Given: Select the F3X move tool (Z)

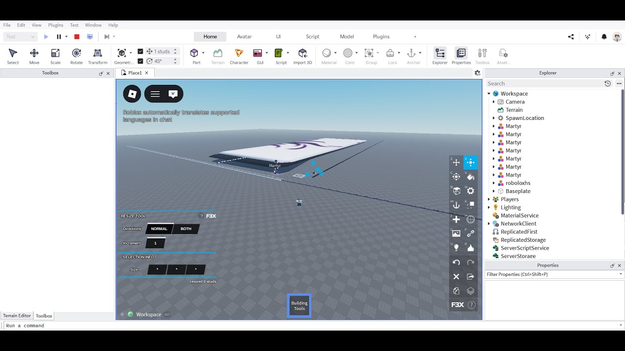Looking at the screenshot, I should click(x=456, y=162).
